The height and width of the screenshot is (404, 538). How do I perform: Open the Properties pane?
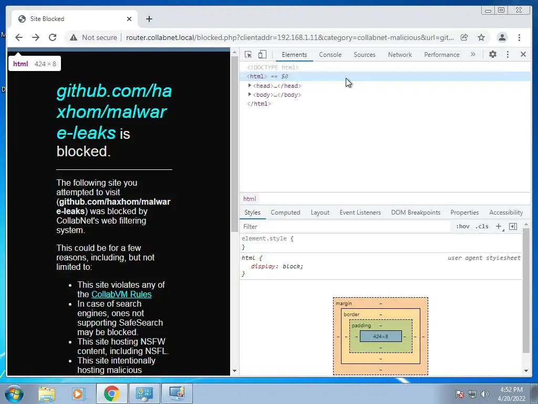point(464,213)
